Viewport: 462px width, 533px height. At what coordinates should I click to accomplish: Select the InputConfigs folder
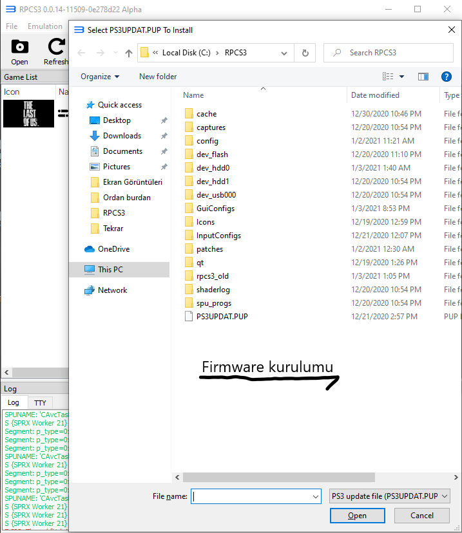pyautogui.click(x=218, y=236)
